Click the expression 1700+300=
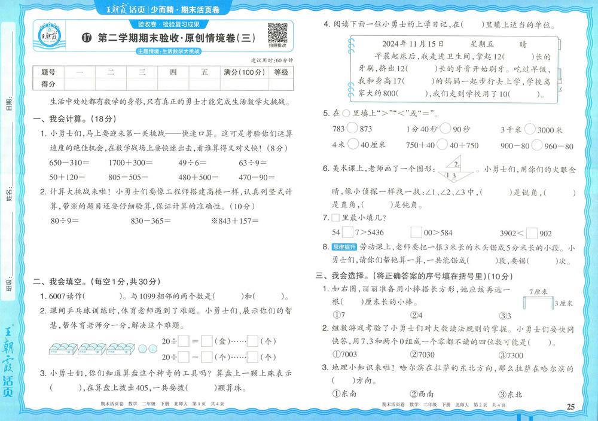This screenshot has height=421, width=598. (x=130, y=163)
